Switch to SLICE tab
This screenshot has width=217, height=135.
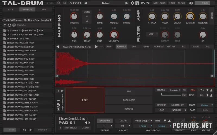[x=196, y=47]
